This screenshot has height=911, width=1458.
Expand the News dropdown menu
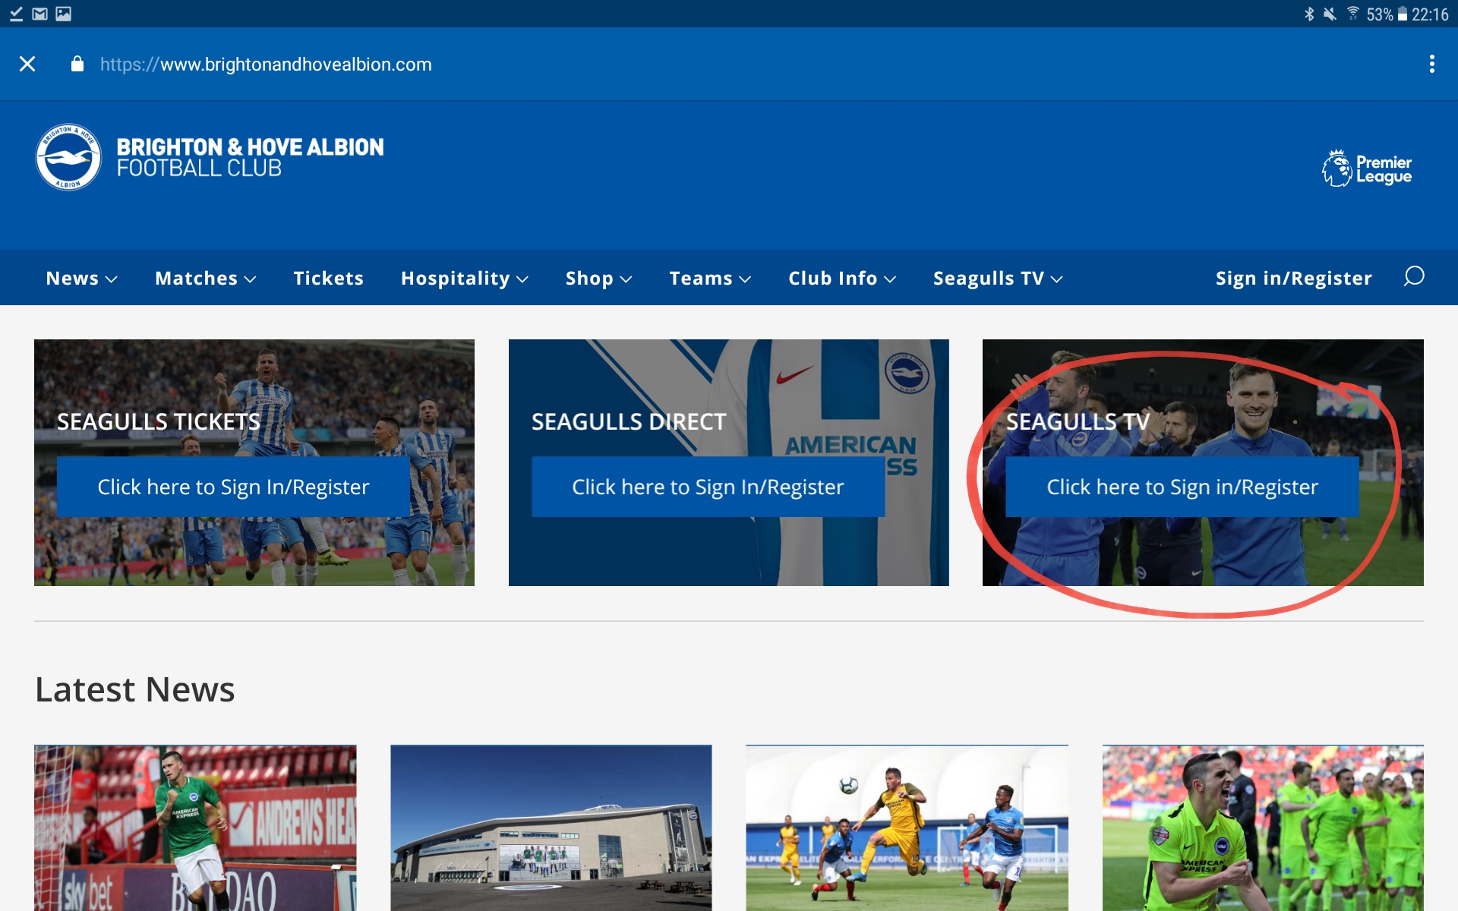coord(81,279)
